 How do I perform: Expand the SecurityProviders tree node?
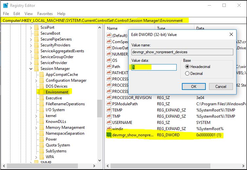(31, 46)
